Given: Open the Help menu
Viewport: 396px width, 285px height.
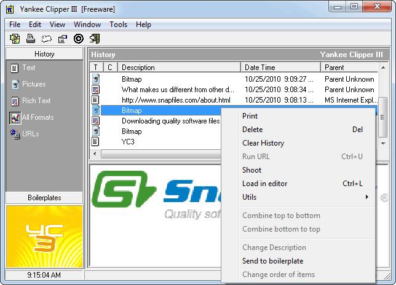Looking at the screenshot, I should tap(143, 25).
